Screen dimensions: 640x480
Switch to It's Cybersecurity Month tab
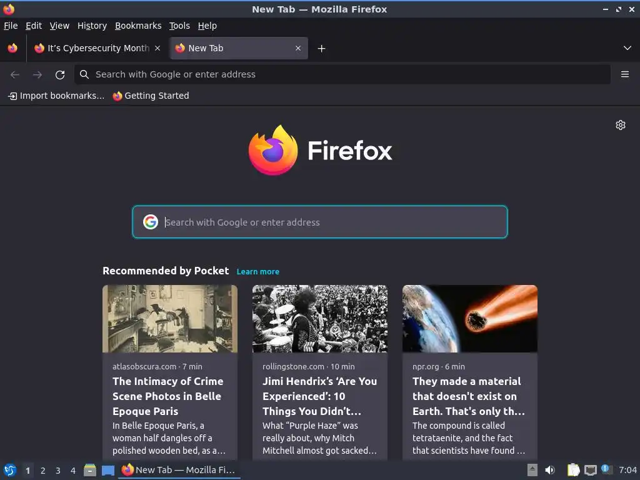[x=98, y=48]
